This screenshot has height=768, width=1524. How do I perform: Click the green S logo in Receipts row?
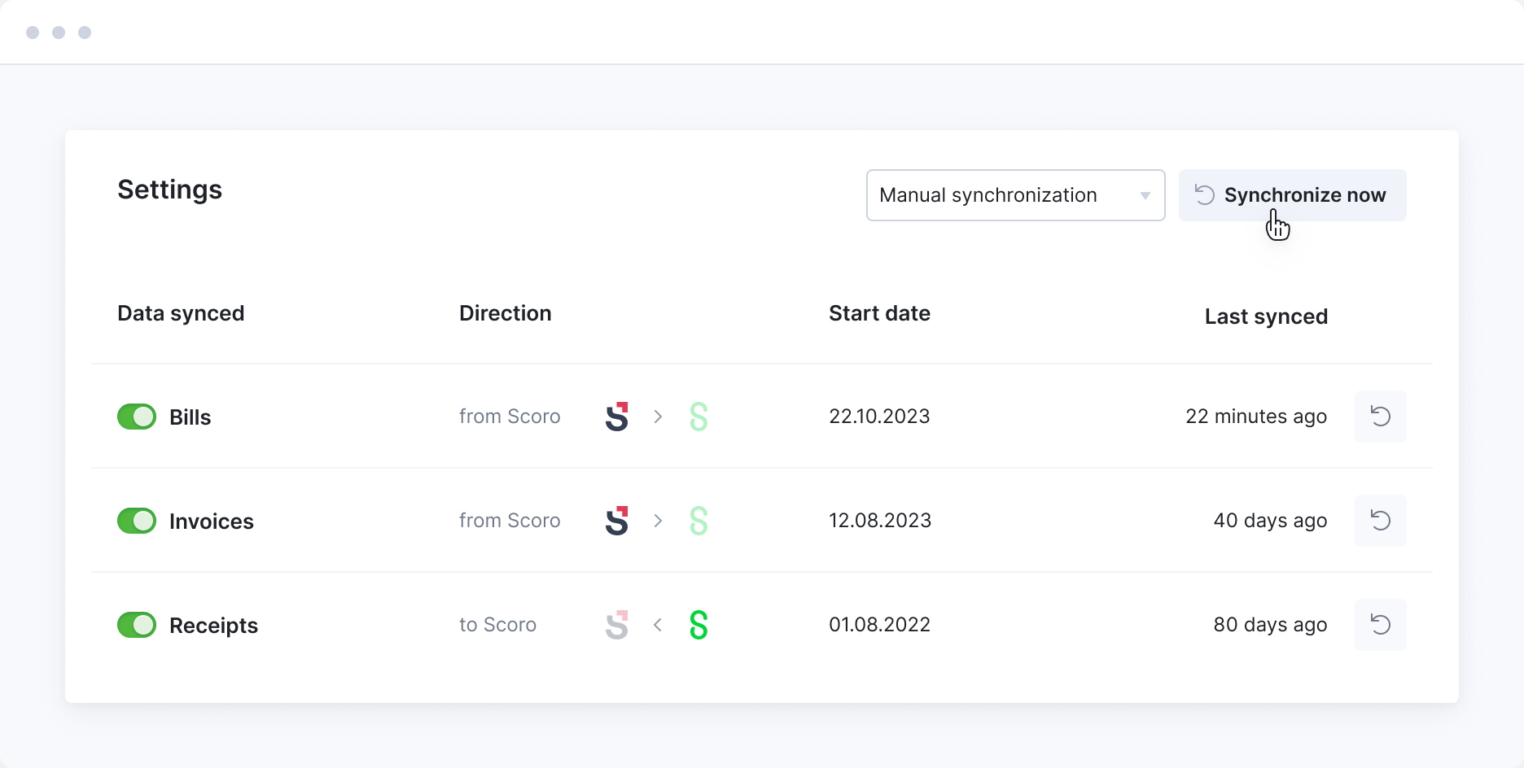coord(698,625)
